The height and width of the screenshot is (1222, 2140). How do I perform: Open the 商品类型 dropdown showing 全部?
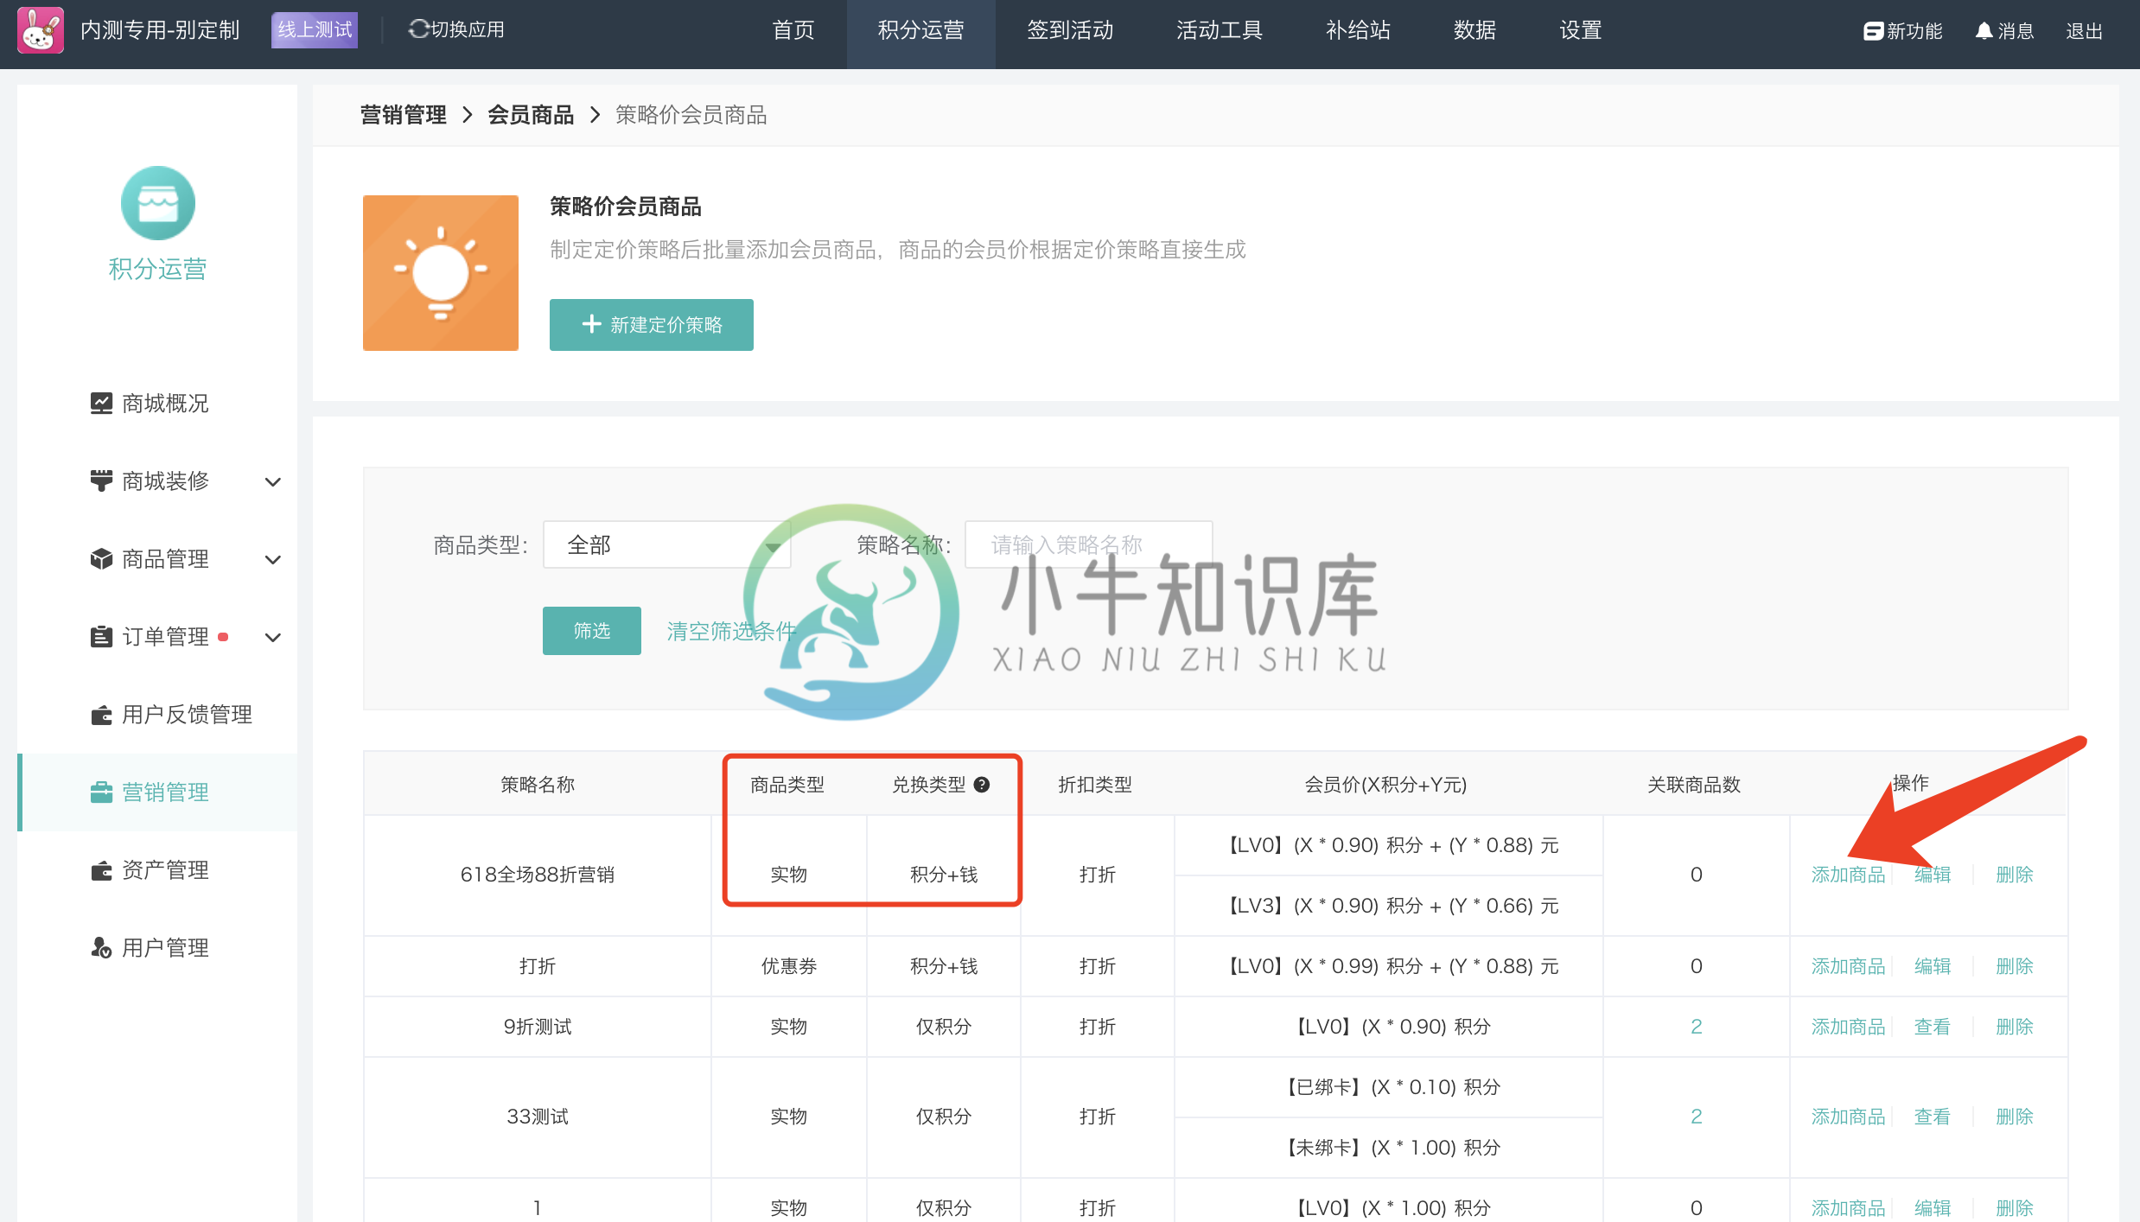click(x=666, y=544)
